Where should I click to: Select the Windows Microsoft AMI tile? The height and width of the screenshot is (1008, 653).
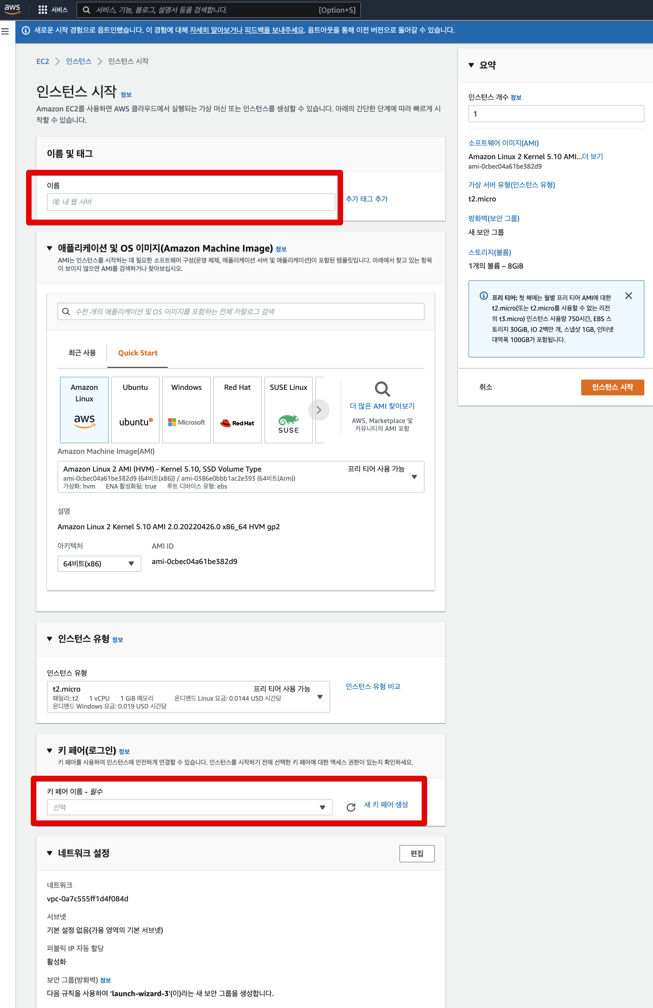(x=186, y=410)
